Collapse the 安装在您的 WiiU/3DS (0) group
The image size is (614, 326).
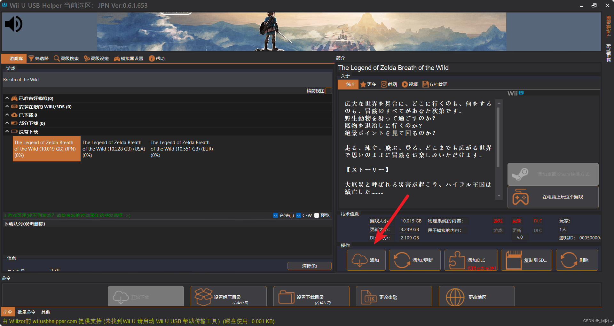click(7, 107)
